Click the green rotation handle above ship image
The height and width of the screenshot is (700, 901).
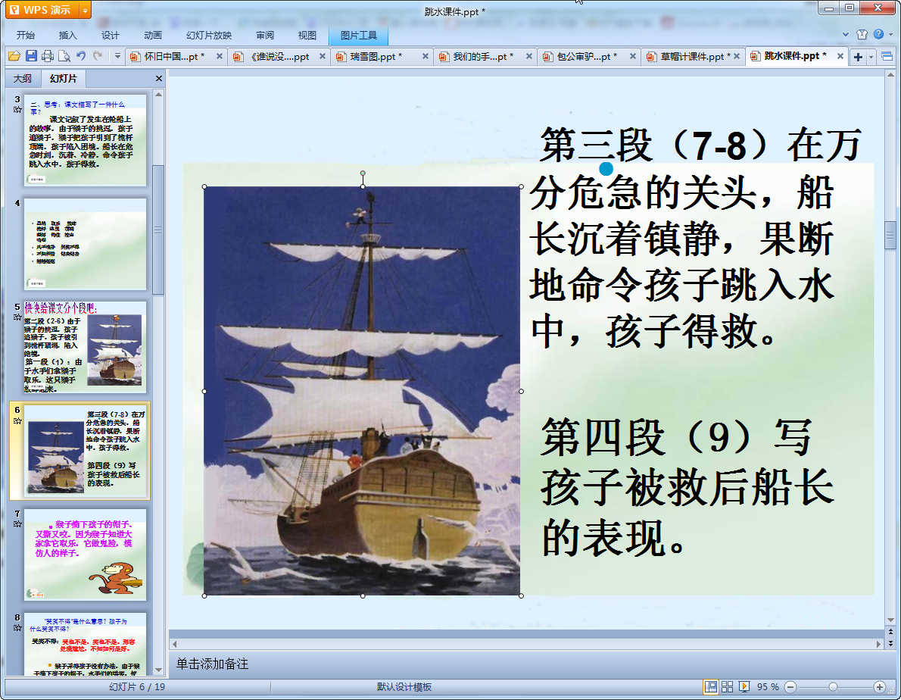363,173
